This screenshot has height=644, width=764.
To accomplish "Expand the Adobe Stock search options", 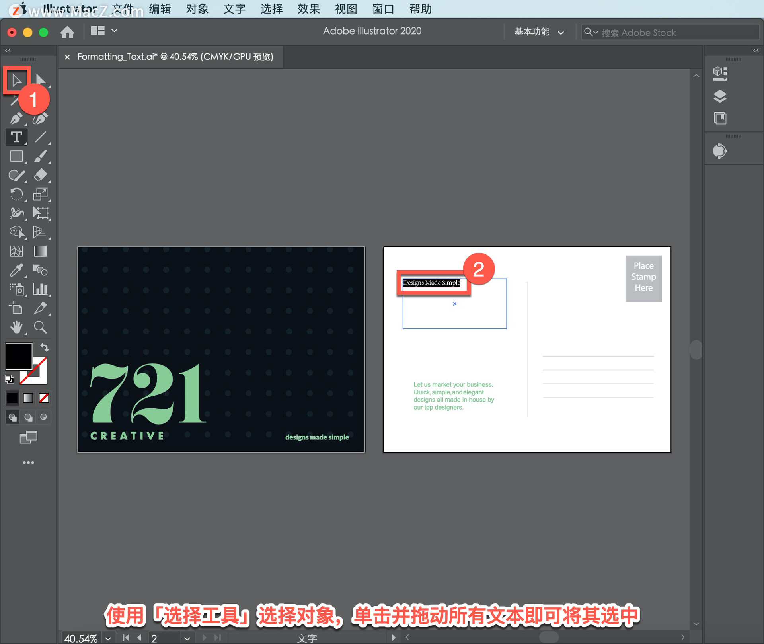I will pyautogui.click(x=591, y=32).
